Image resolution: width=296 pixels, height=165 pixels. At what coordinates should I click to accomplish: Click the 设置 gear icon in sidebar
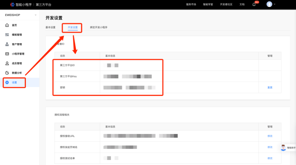point(7,83)
